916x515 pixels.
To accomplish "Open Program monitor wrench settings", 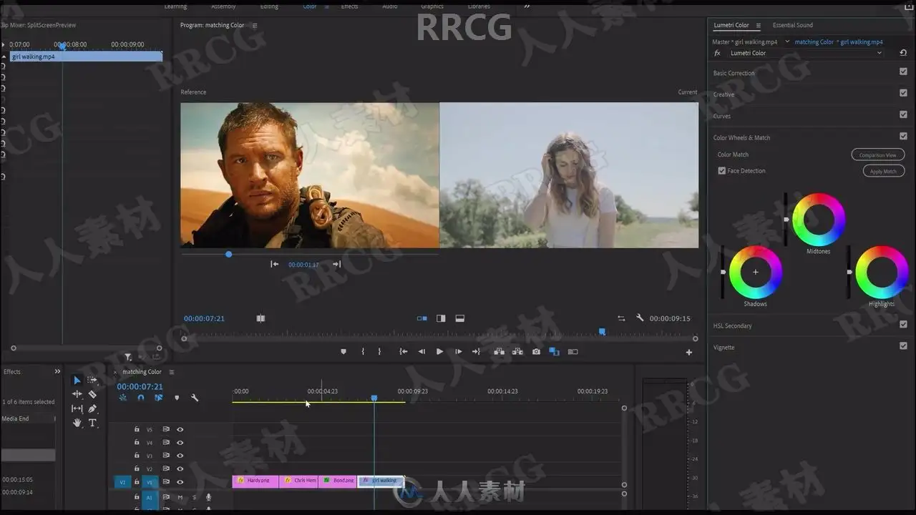I will [640, 318].
